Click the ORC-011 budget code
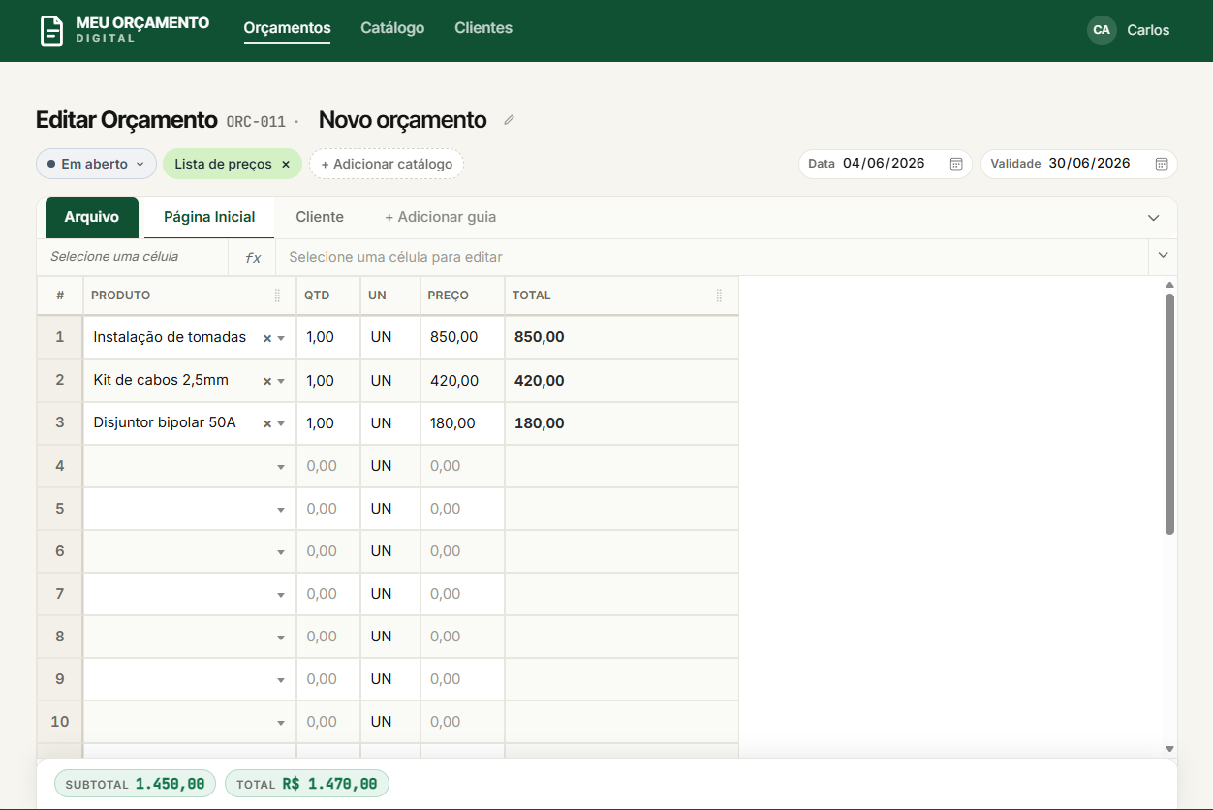The width and height of the screenshot is (1213, 810). pyautogui.click(x=256, y=122)
